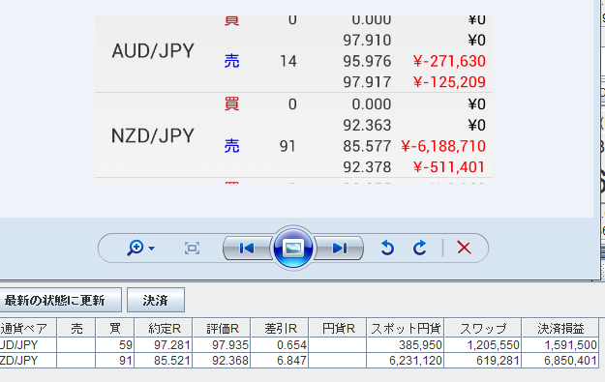Select the AUD/JPY position row

point(299,345)
